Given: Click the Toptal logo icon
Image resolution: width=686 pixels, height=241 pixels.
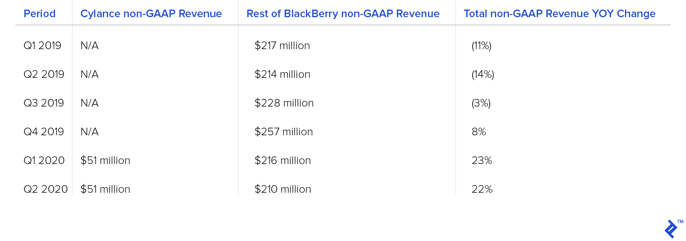Looking at the screenshot, I should 671,229.
